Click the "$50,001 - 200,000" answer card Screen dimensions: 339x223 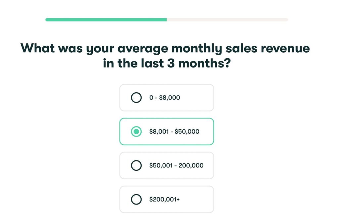pyautogui.click(x=167, y=165)
